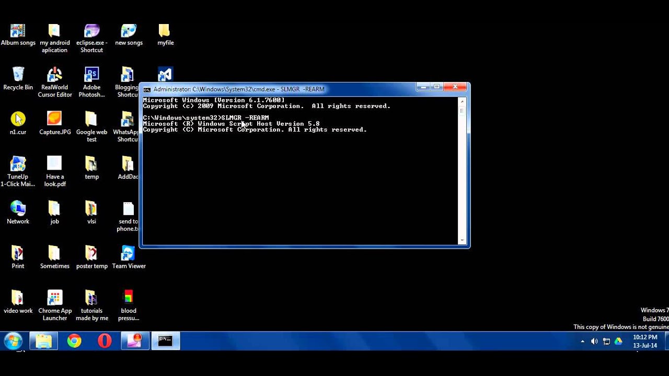Open the video work folder
Screen dimensions: 669x376
pos(18,302)
